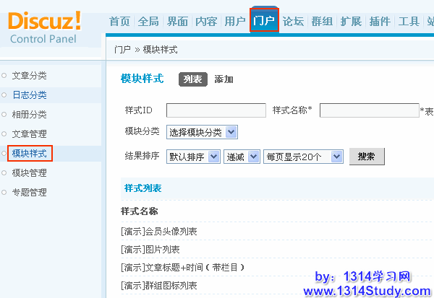Image resolution: width=434 pixels, height=298 pixels.
Task: Open the 递减 order dropdown
Action: click(x=241, y=156)
